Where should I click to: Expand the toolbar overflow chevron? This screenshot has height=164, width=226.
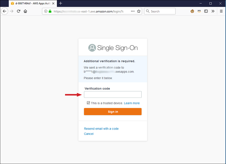(213, 11)
